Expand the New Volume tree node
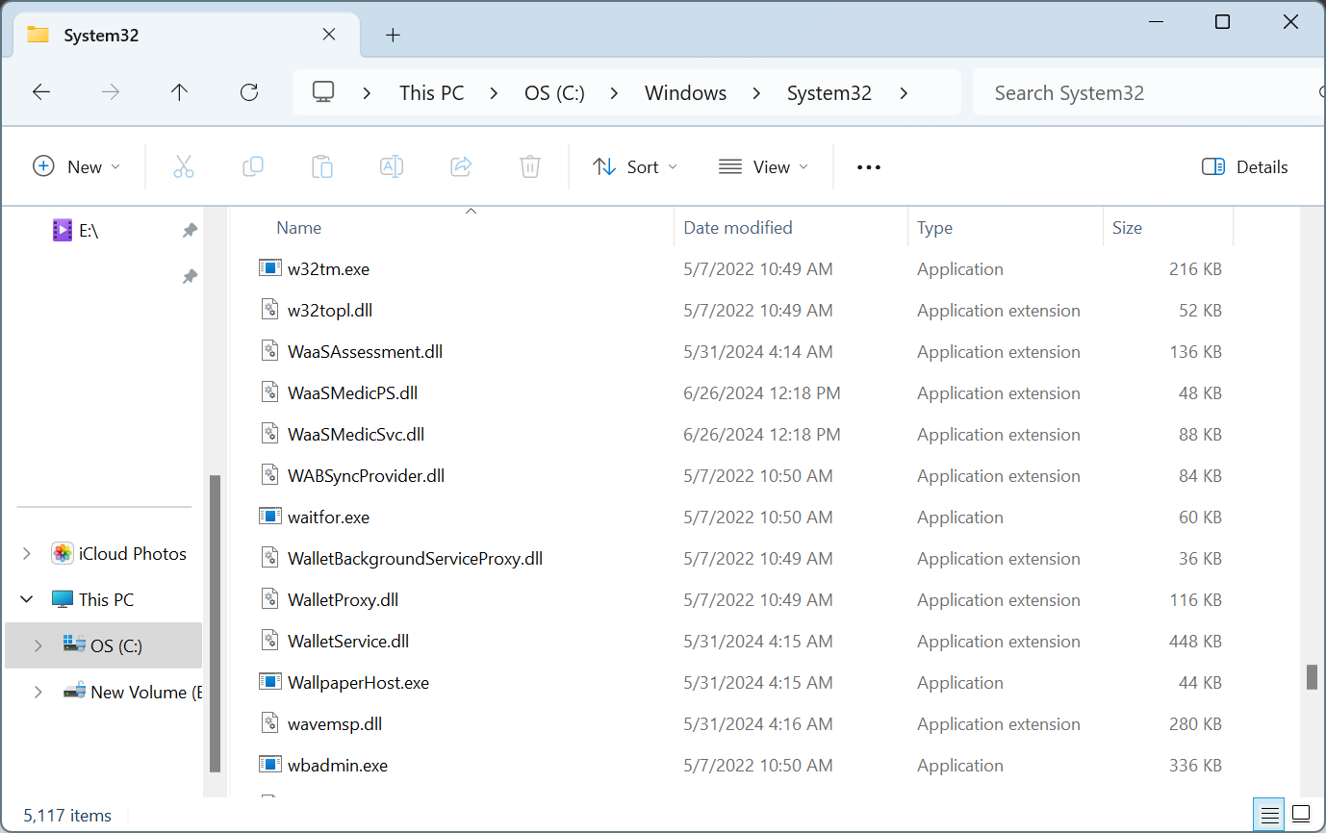 tap(38, 692)
